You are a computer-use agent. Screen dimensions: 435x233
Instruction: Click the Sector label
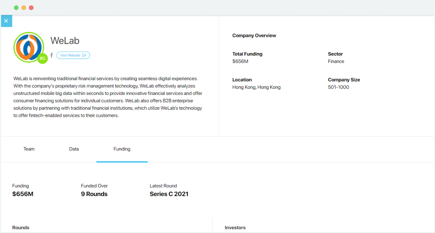[335, 54]
